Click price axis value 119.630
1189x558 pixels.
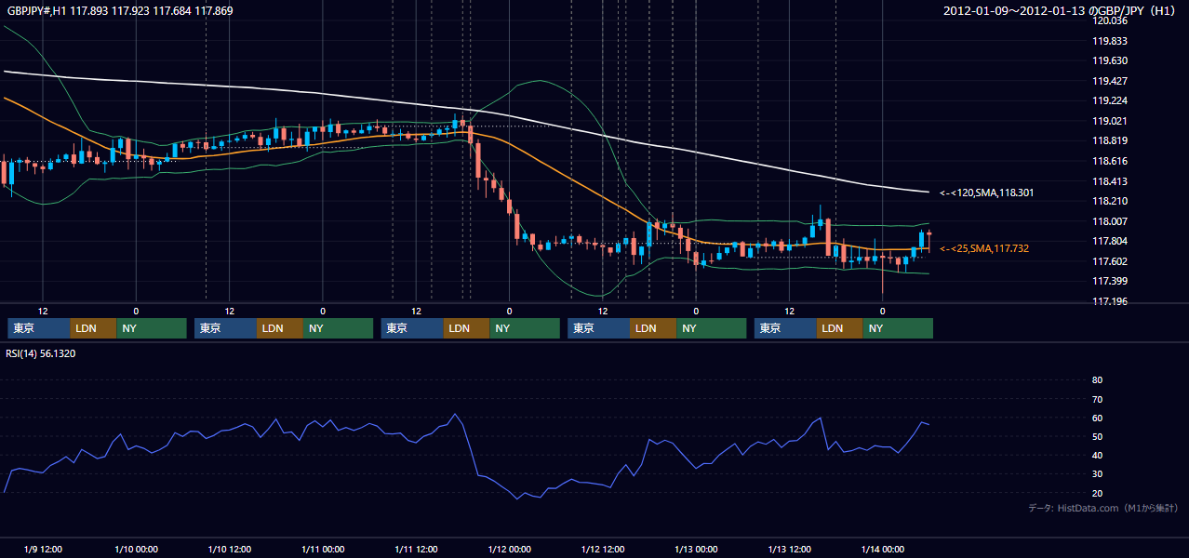[1109, 60]
